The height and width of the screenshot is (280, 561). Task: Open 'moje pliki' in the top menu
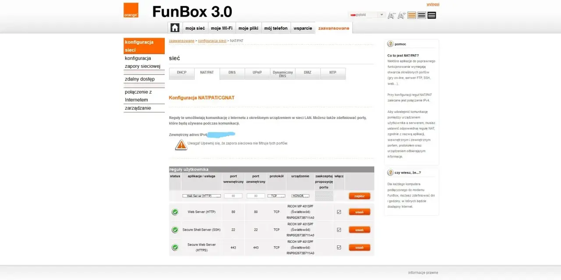coord(249,28)
